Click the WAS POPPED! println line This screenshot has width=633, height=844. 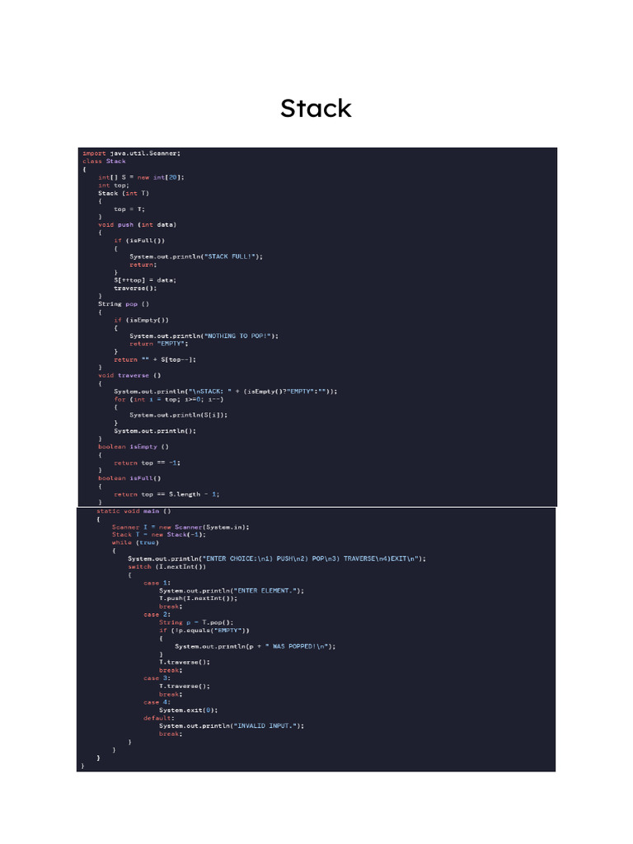coord(256,646)
